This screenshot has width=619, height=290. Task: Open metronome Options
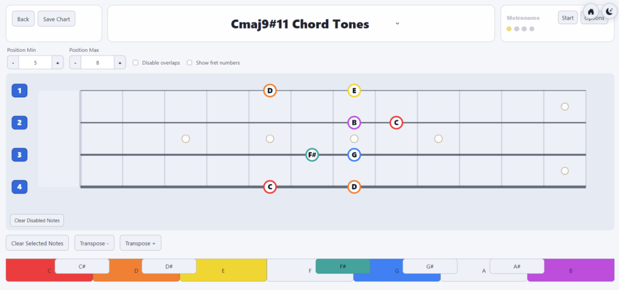point(594,18)
